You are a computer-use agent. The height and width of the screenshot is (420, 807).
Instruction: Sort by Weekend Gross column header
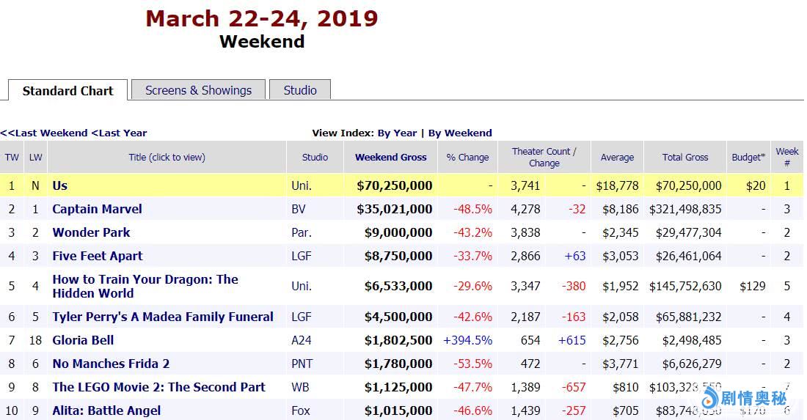390,157
